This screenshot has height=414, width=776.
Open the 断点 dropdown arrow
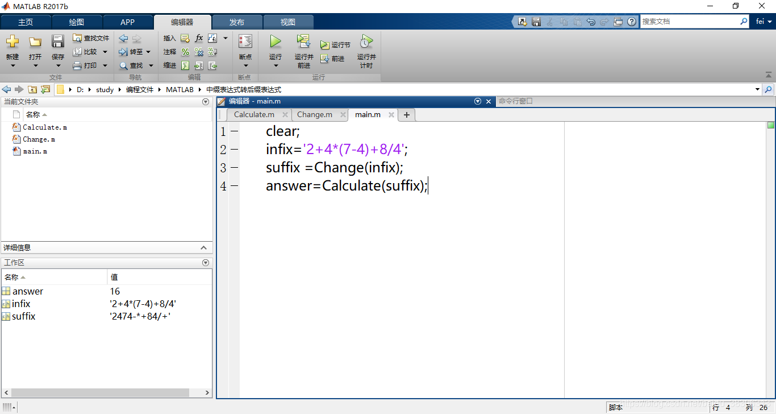click(x=245, y=65)
